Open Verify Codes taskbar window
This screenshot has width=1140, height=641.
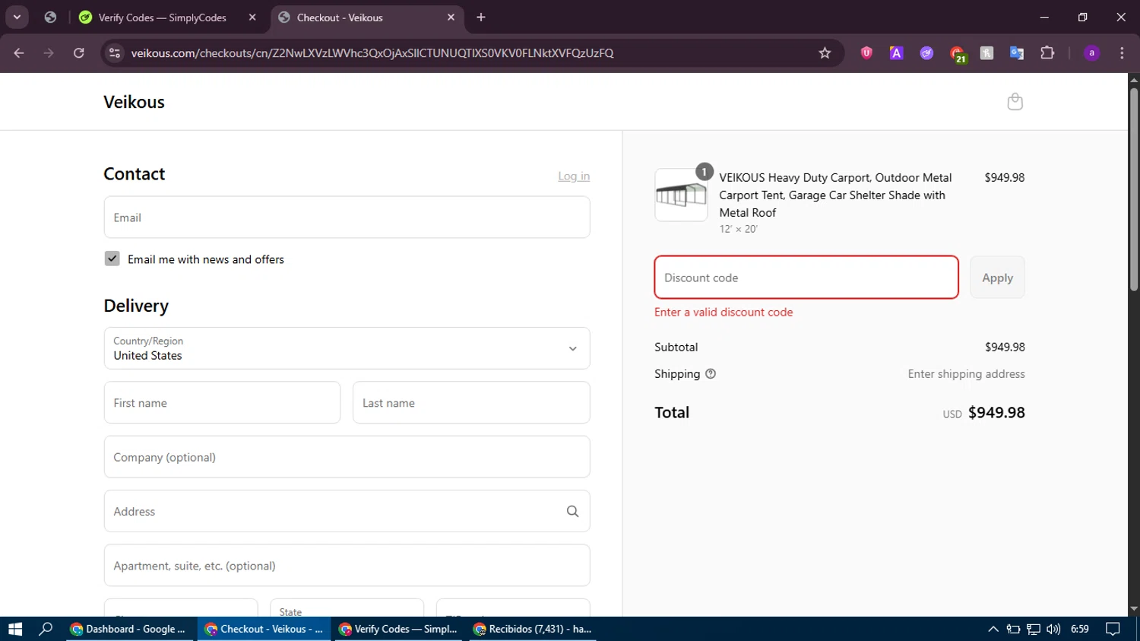click(x=398, y=629)
